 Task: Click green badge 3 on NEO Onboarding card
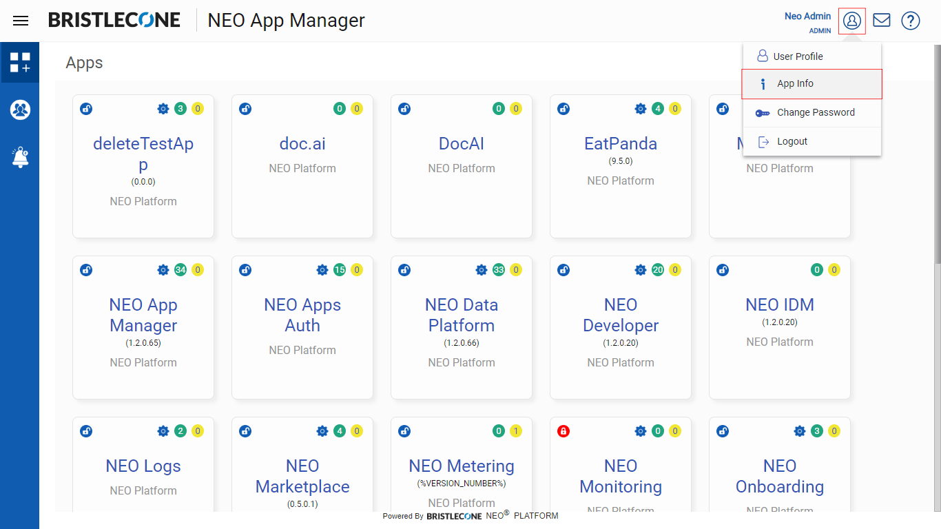817,431
